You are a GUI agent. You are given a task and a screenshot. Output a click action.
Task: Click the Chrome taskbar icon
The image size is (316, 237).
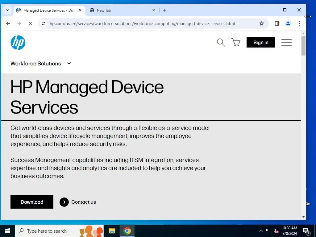tap(127, 231)
